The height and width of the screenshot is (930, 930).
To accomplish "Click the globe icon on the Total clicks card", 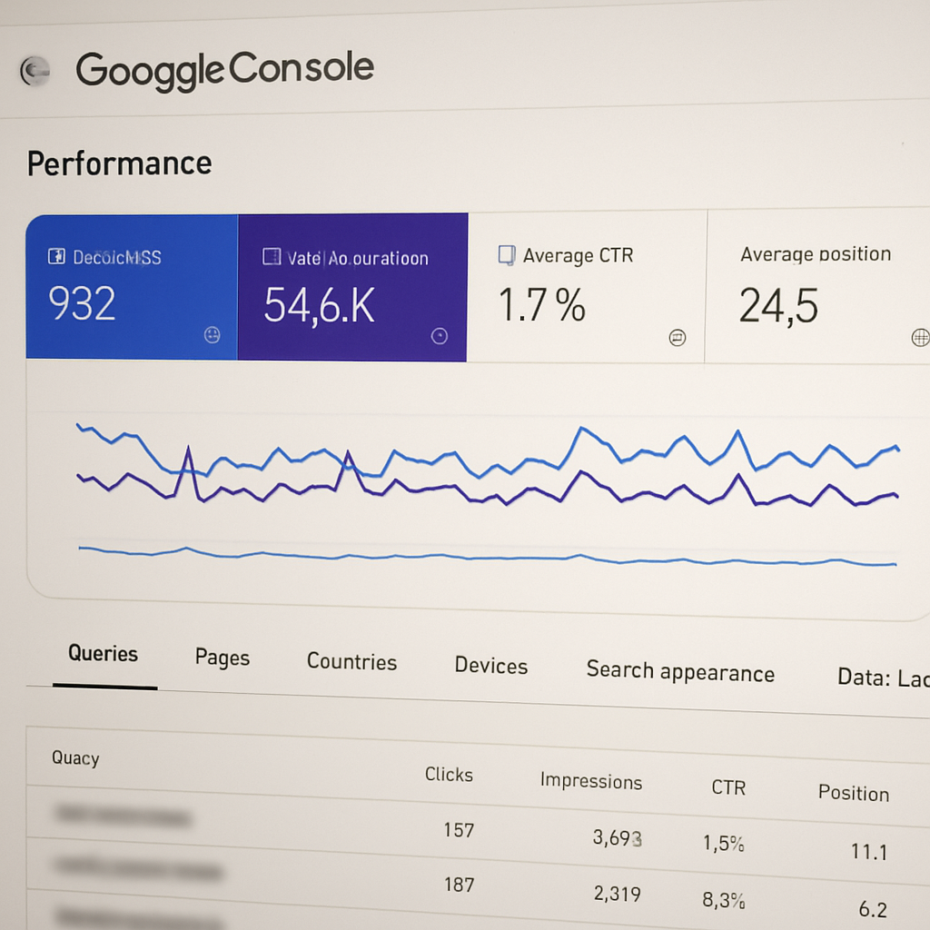I will [x=211, y=334].
